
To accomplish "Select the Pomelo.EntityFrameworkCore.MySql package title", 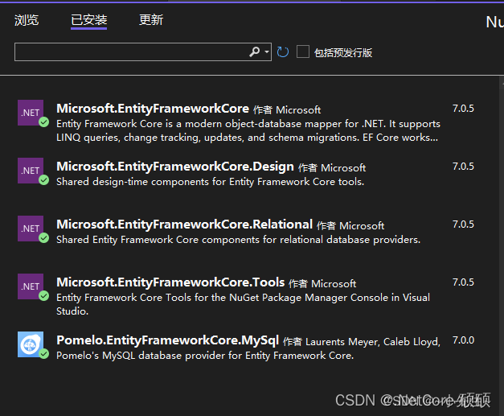I will (x=167, y=340).
